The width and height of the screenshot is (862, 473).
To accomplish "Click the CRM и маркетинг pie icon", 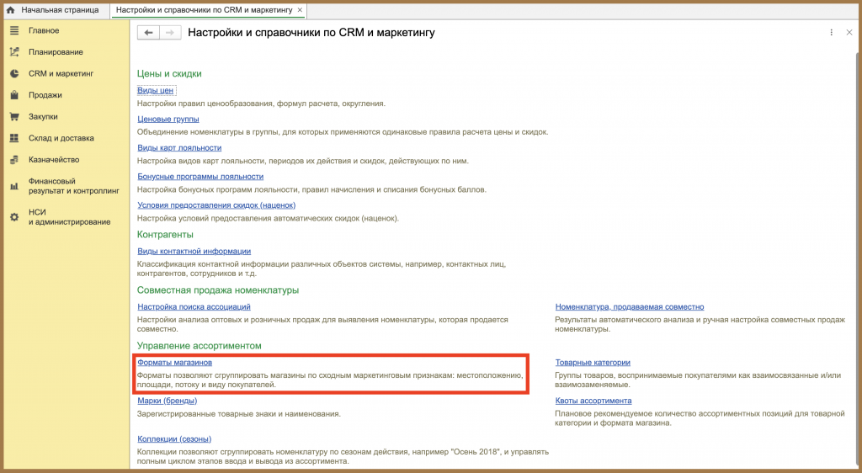I will click(x=14, y=73).
